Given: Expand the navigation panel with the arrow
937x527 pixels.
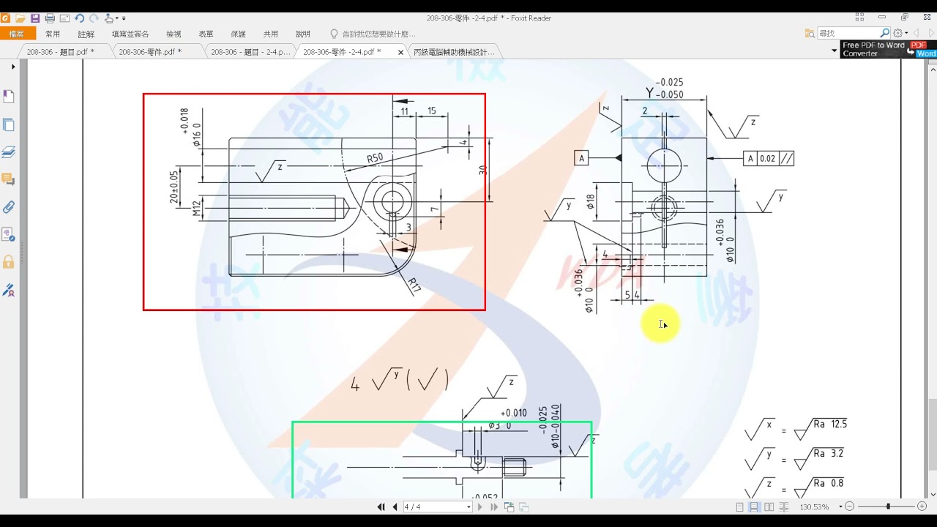Looking at the screenshot, I should pos(13,67).
